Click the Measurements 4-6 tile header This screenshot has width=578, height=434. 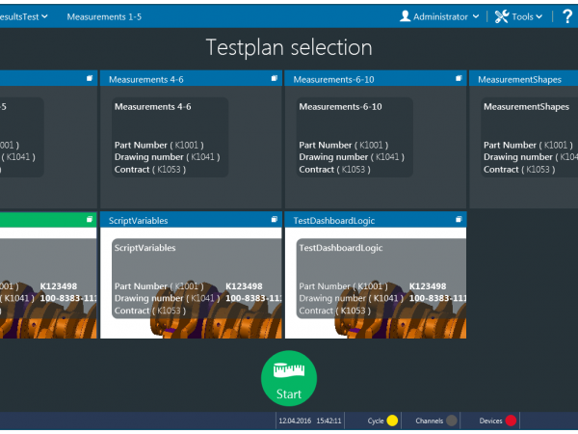pyautogui.click(x=191, y=79)
